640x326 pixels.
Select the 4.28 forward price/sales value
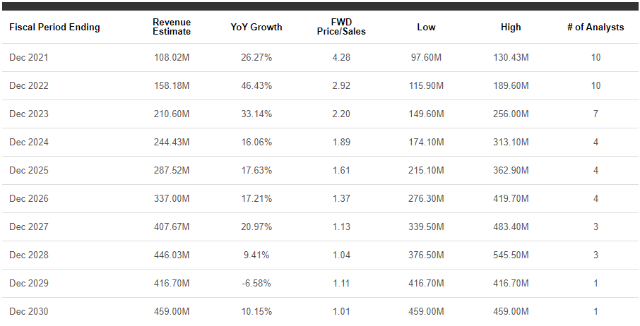pyautogui.click(x=341, y=58)
